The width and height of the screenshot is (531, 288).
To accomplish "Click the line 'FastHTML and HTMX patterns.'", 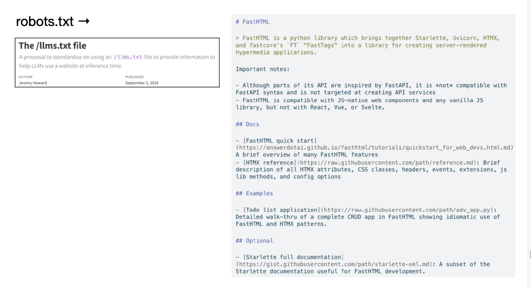I will (281, 224).
